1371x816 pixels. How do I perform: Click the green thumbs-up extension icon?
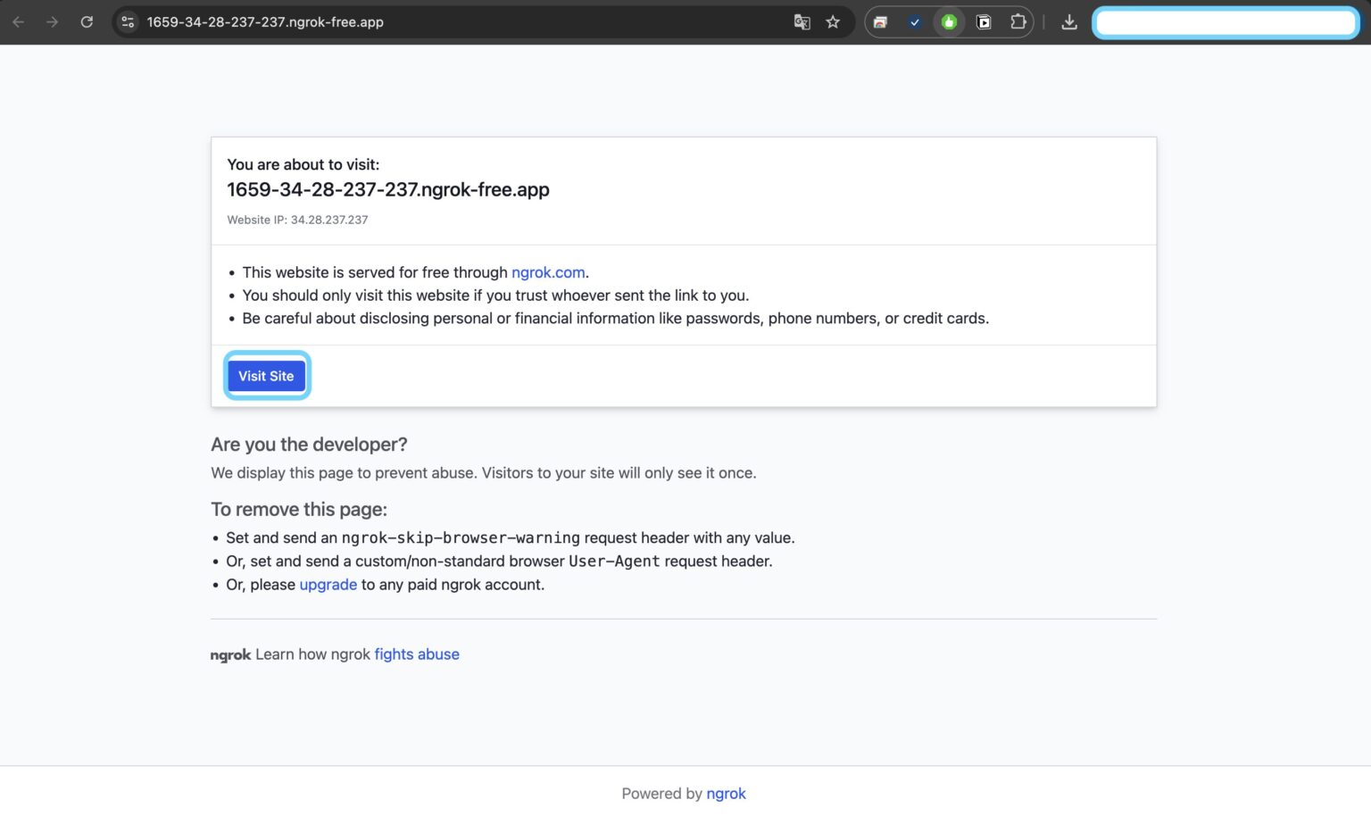point(949,21)
